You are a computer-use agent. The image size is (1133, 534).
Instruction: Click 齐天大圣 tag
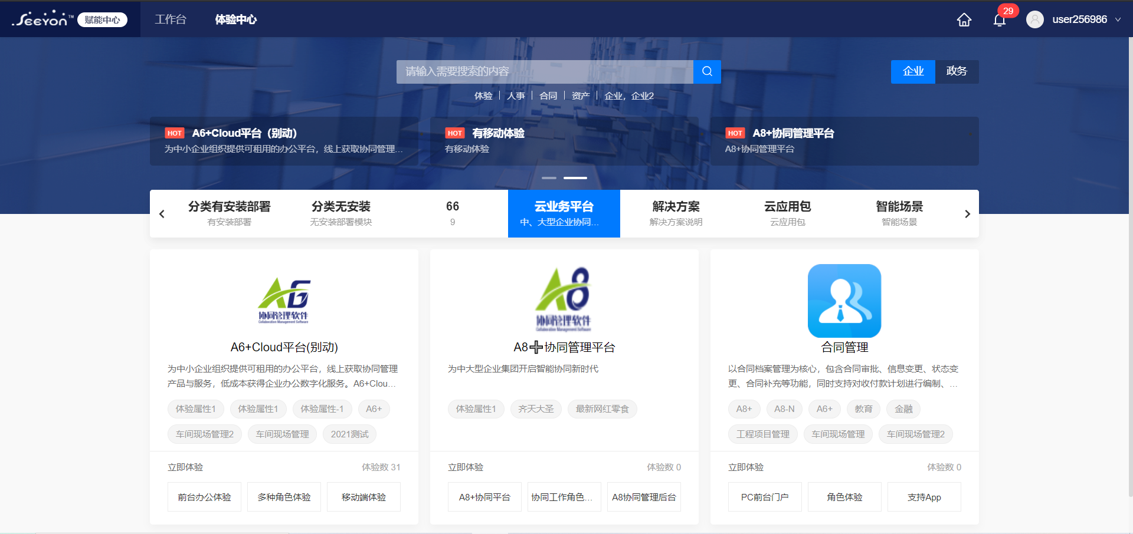click(536, 409)
